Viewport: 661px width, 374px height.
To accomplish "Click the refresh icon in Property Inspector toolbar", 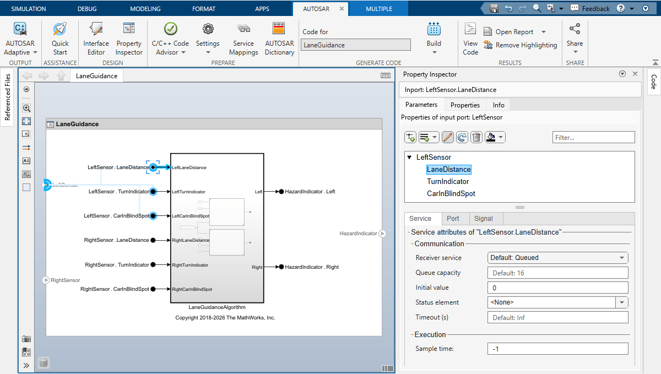I will coord(462,137).
